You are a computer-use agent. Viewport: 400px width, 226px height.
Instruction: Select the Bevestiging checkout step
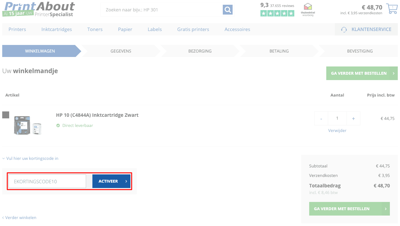(360, 51)
